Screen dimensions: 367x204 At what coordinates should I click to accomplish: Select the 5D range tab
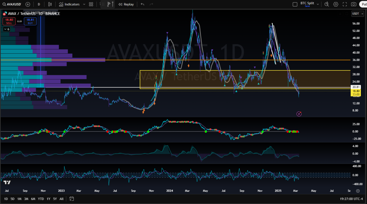13,199
